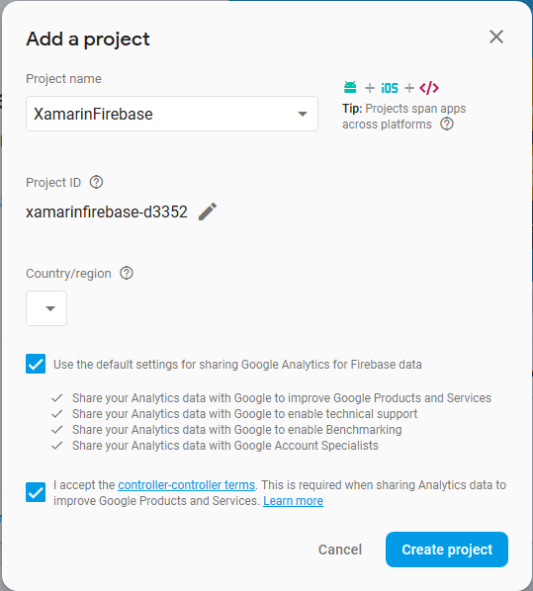Screen dimensions: 533x591
Task: Open the Country/region help question icon
Action: click(x=127, y=273)
